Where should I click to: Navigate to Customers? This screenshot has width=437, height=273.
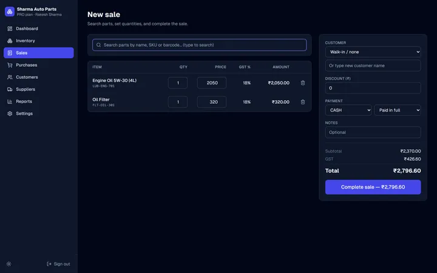click(x=39, y=77)
